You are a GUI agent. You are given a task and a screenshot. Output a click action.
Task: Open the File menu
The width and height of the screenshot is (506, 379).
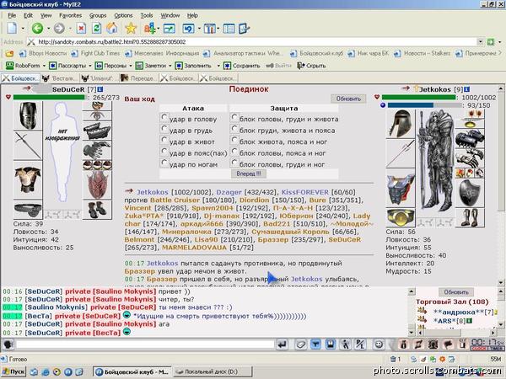coord(12,15)
